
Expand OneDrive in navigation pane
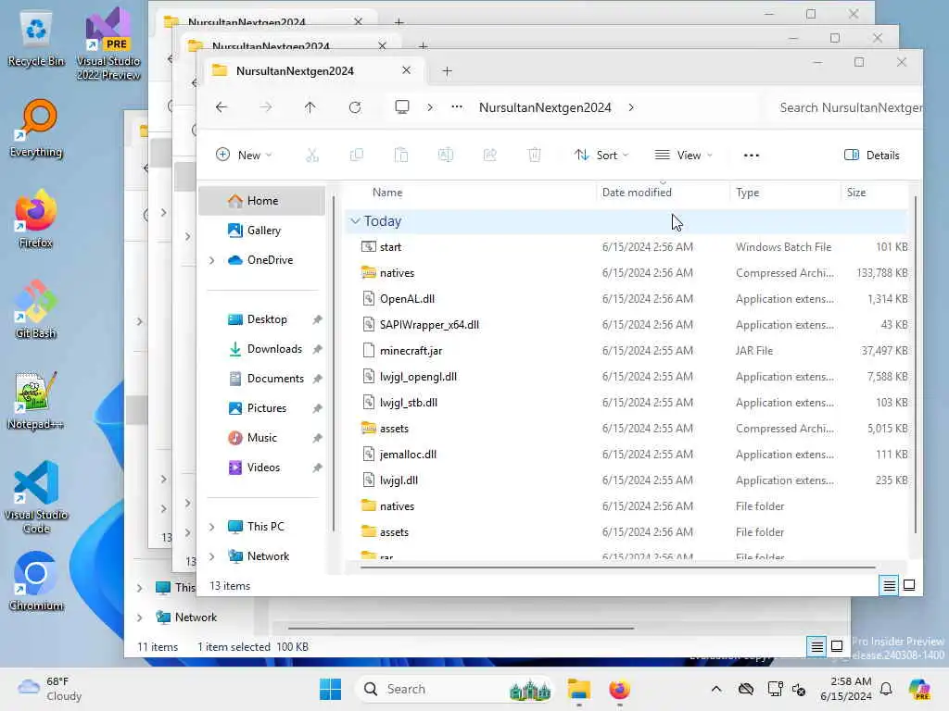212,260
